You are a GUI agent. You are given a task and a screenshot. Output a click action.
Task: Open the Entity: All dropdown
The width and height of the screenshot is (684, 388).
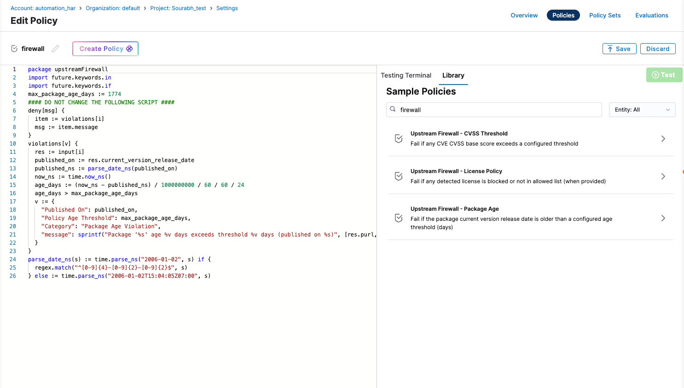point(642,110)
